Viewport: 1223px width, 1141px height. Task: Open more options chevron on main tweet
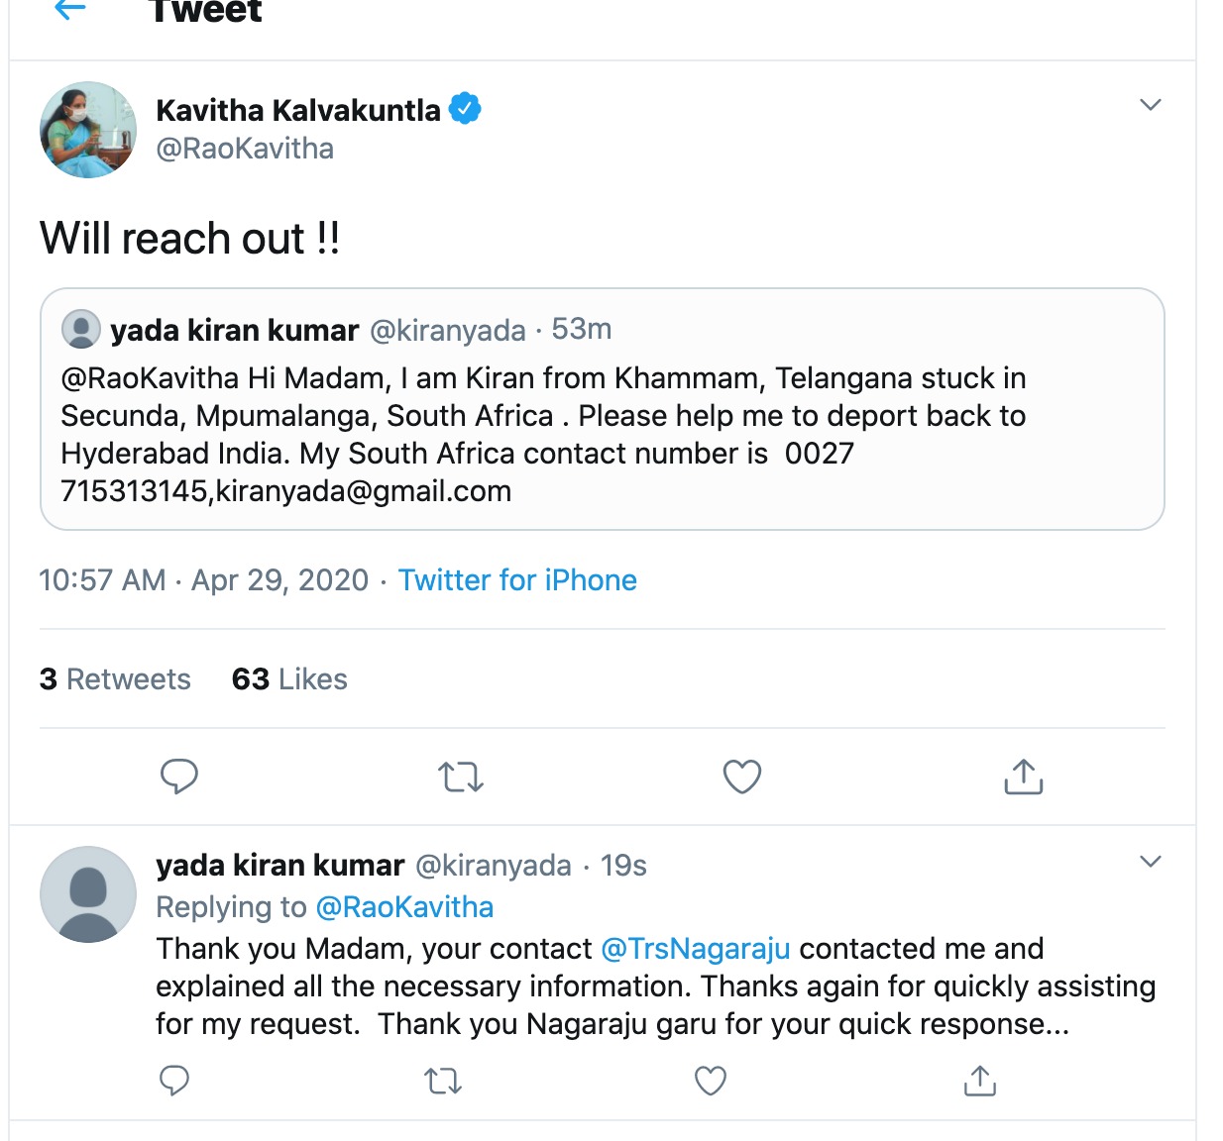[x=1151, y=104]
